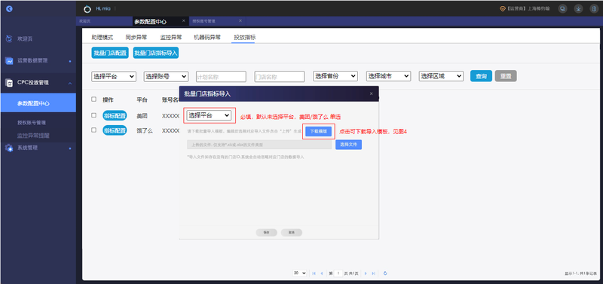
Task: Close the 参数配置中心 tab with its X
Action: click(x=183, y=21)
